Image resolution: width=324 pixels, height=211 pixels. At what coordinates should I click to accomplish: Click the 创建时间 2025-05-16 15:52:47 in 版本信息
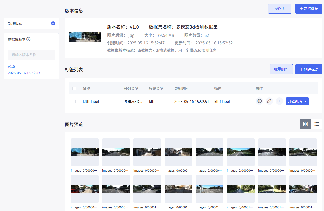point(136,43)
